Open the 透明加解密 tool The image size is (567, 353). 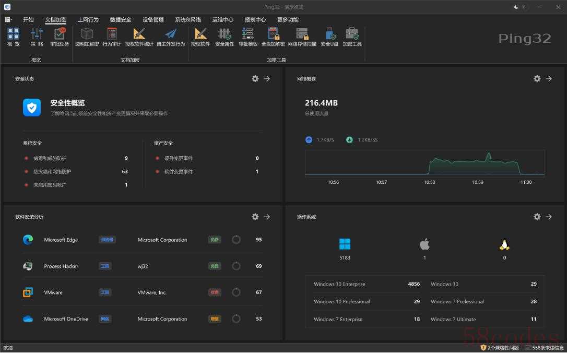pos(87,37)
